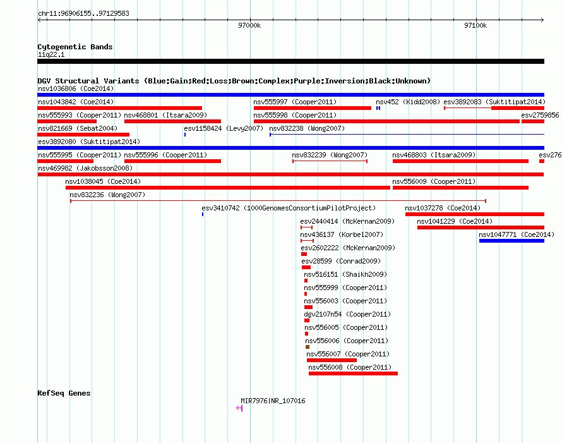Click the nsv555996 (Cooper2011) red bar

pyautogui.click(x=173, y=161)
